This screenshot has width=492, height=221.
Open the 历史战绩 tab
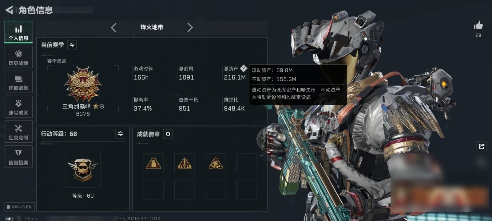pos(18,57)
